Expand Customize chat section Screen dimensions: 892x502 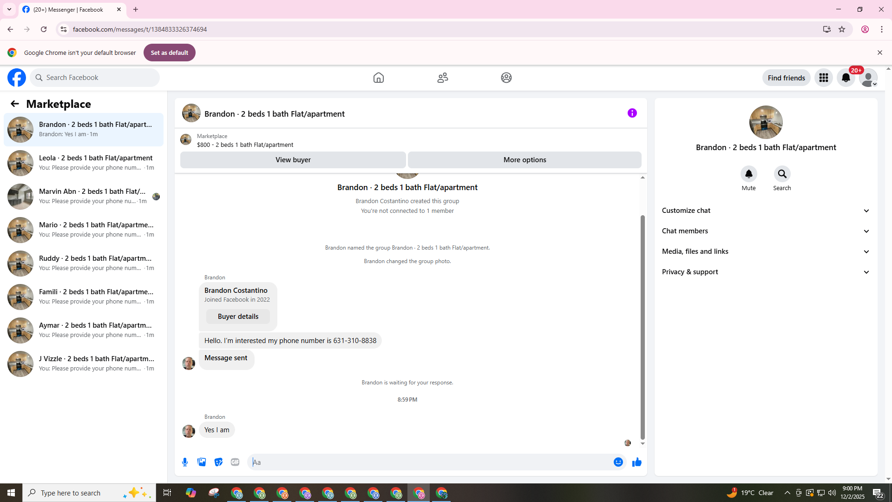[x=766, y=211]
